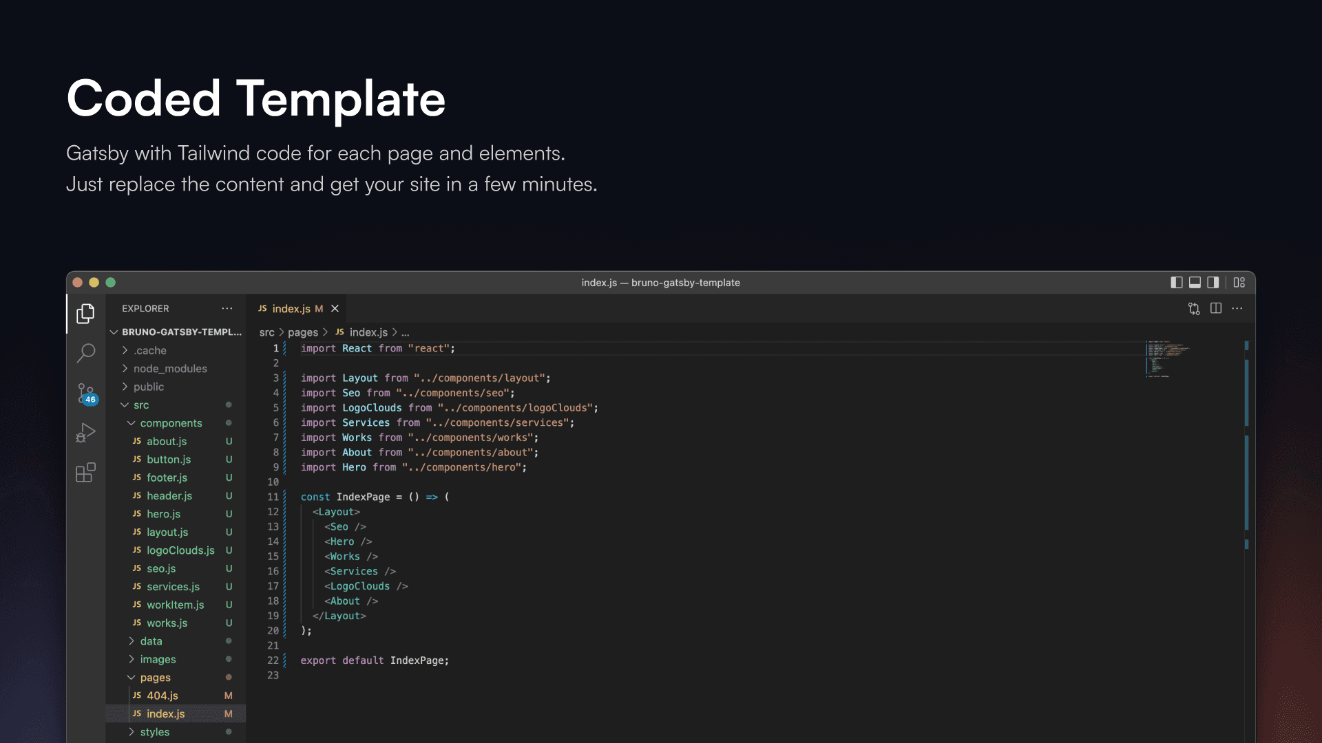The height and width of the screenshot is (743, 1322).
Task: Click the </Layout> closing tag
Action: pyautogui.click(x=339, y=616)
